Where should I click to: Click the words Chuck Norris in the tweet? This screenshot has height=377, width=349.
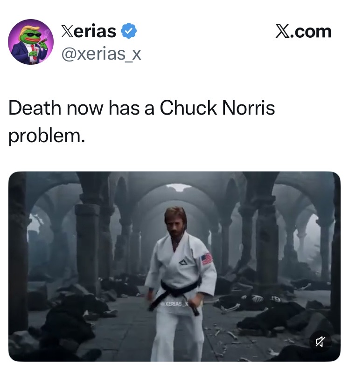click(x=217, y=108)
